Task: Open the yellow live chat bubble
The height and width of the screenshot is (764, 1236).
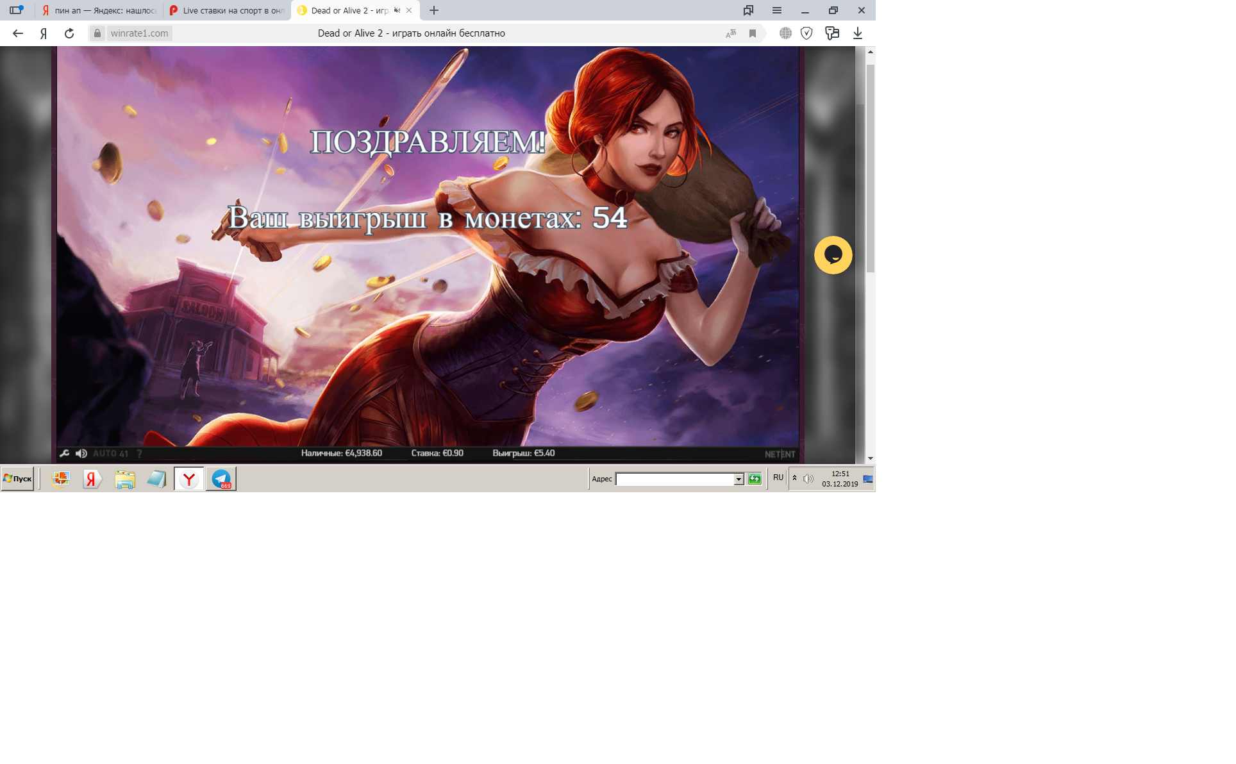Action: pyautogui.click(x=833, y=255)
